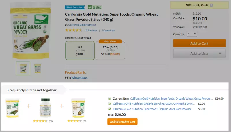Image resolution: width=231 pixels, height=132 pixels.
Task: Uncheck the Maca Root Powder checkbox
Action: click(110, 109)
